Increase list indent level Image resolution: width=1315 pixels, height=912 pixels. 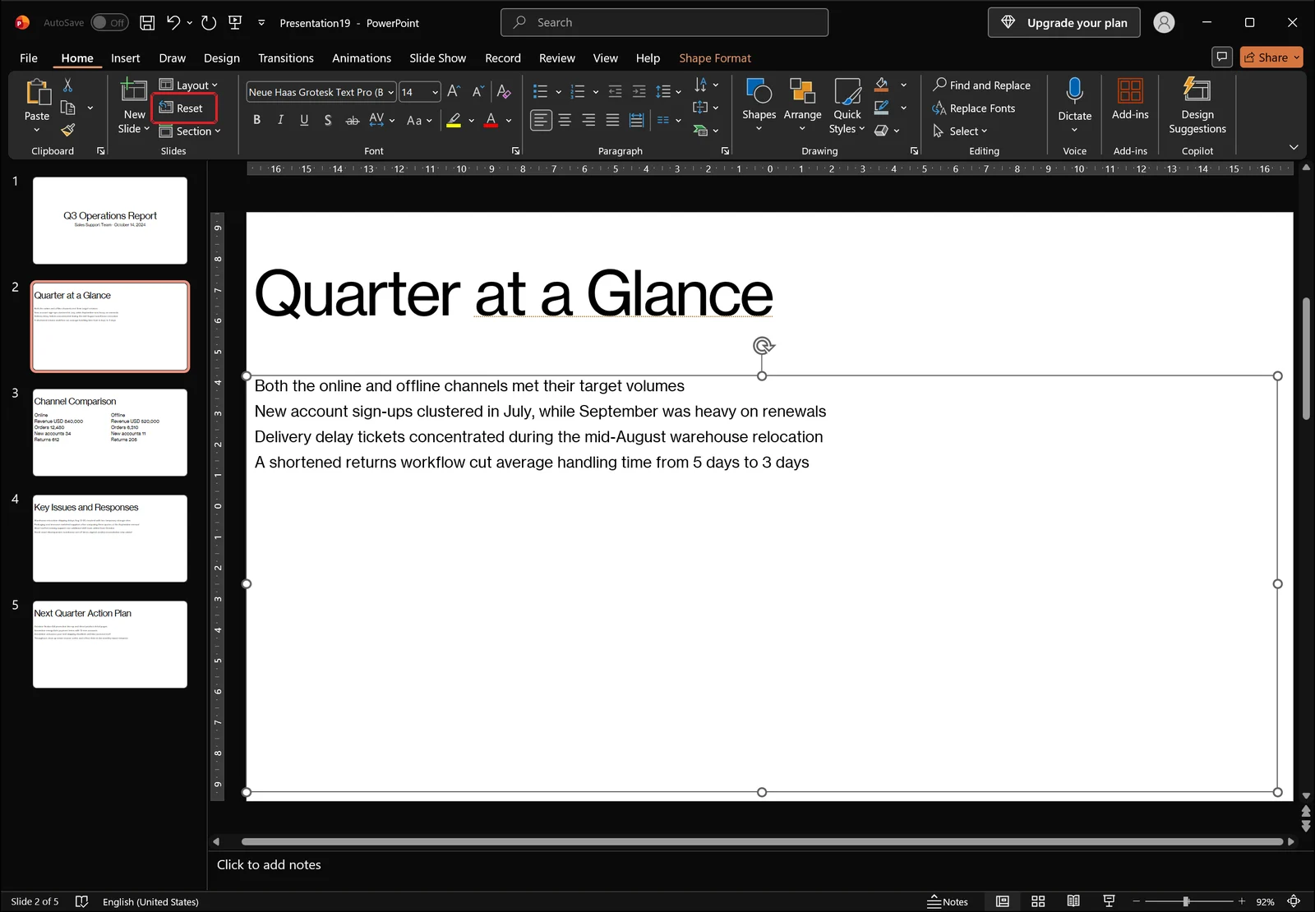tap(639, 92)
